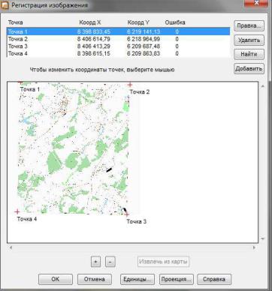Click the Добавить button
The image size is (272, 291).
[x=249, y=68]
